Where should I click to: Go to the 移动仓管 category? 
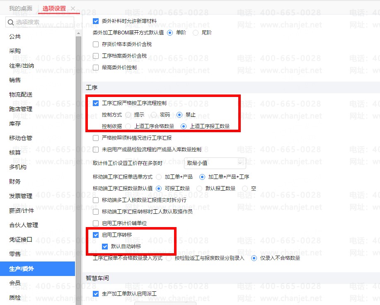pos(21,138)
